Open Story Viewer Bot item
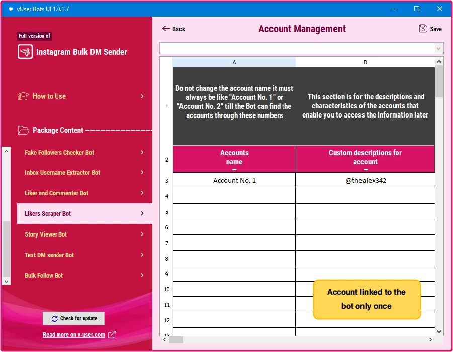 [84, 234]
